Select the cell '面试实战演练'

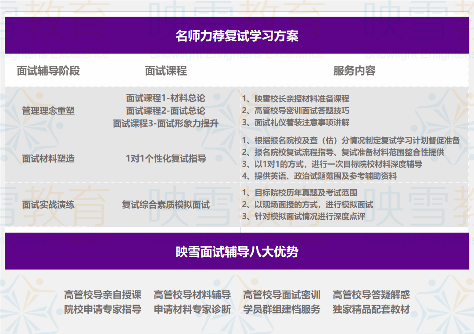click(48, 205)
